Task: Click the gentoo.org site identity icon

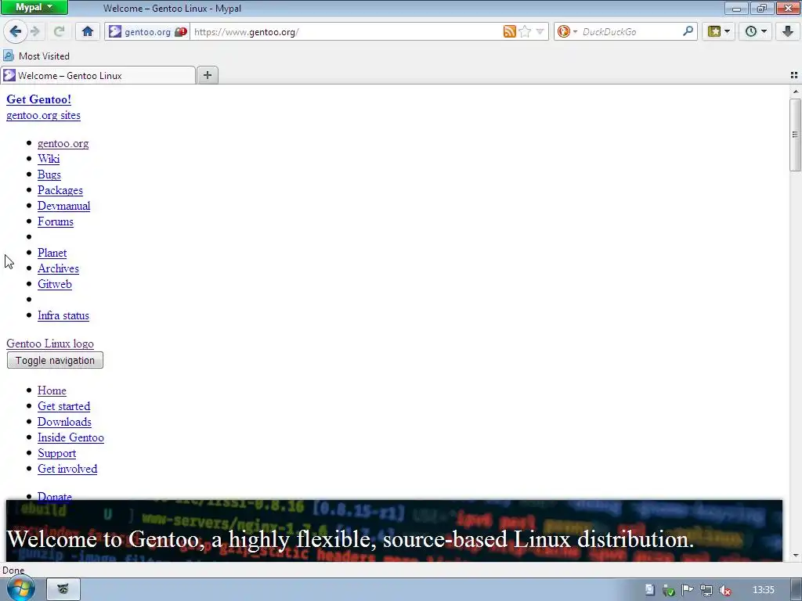Action: pos(116,31)
